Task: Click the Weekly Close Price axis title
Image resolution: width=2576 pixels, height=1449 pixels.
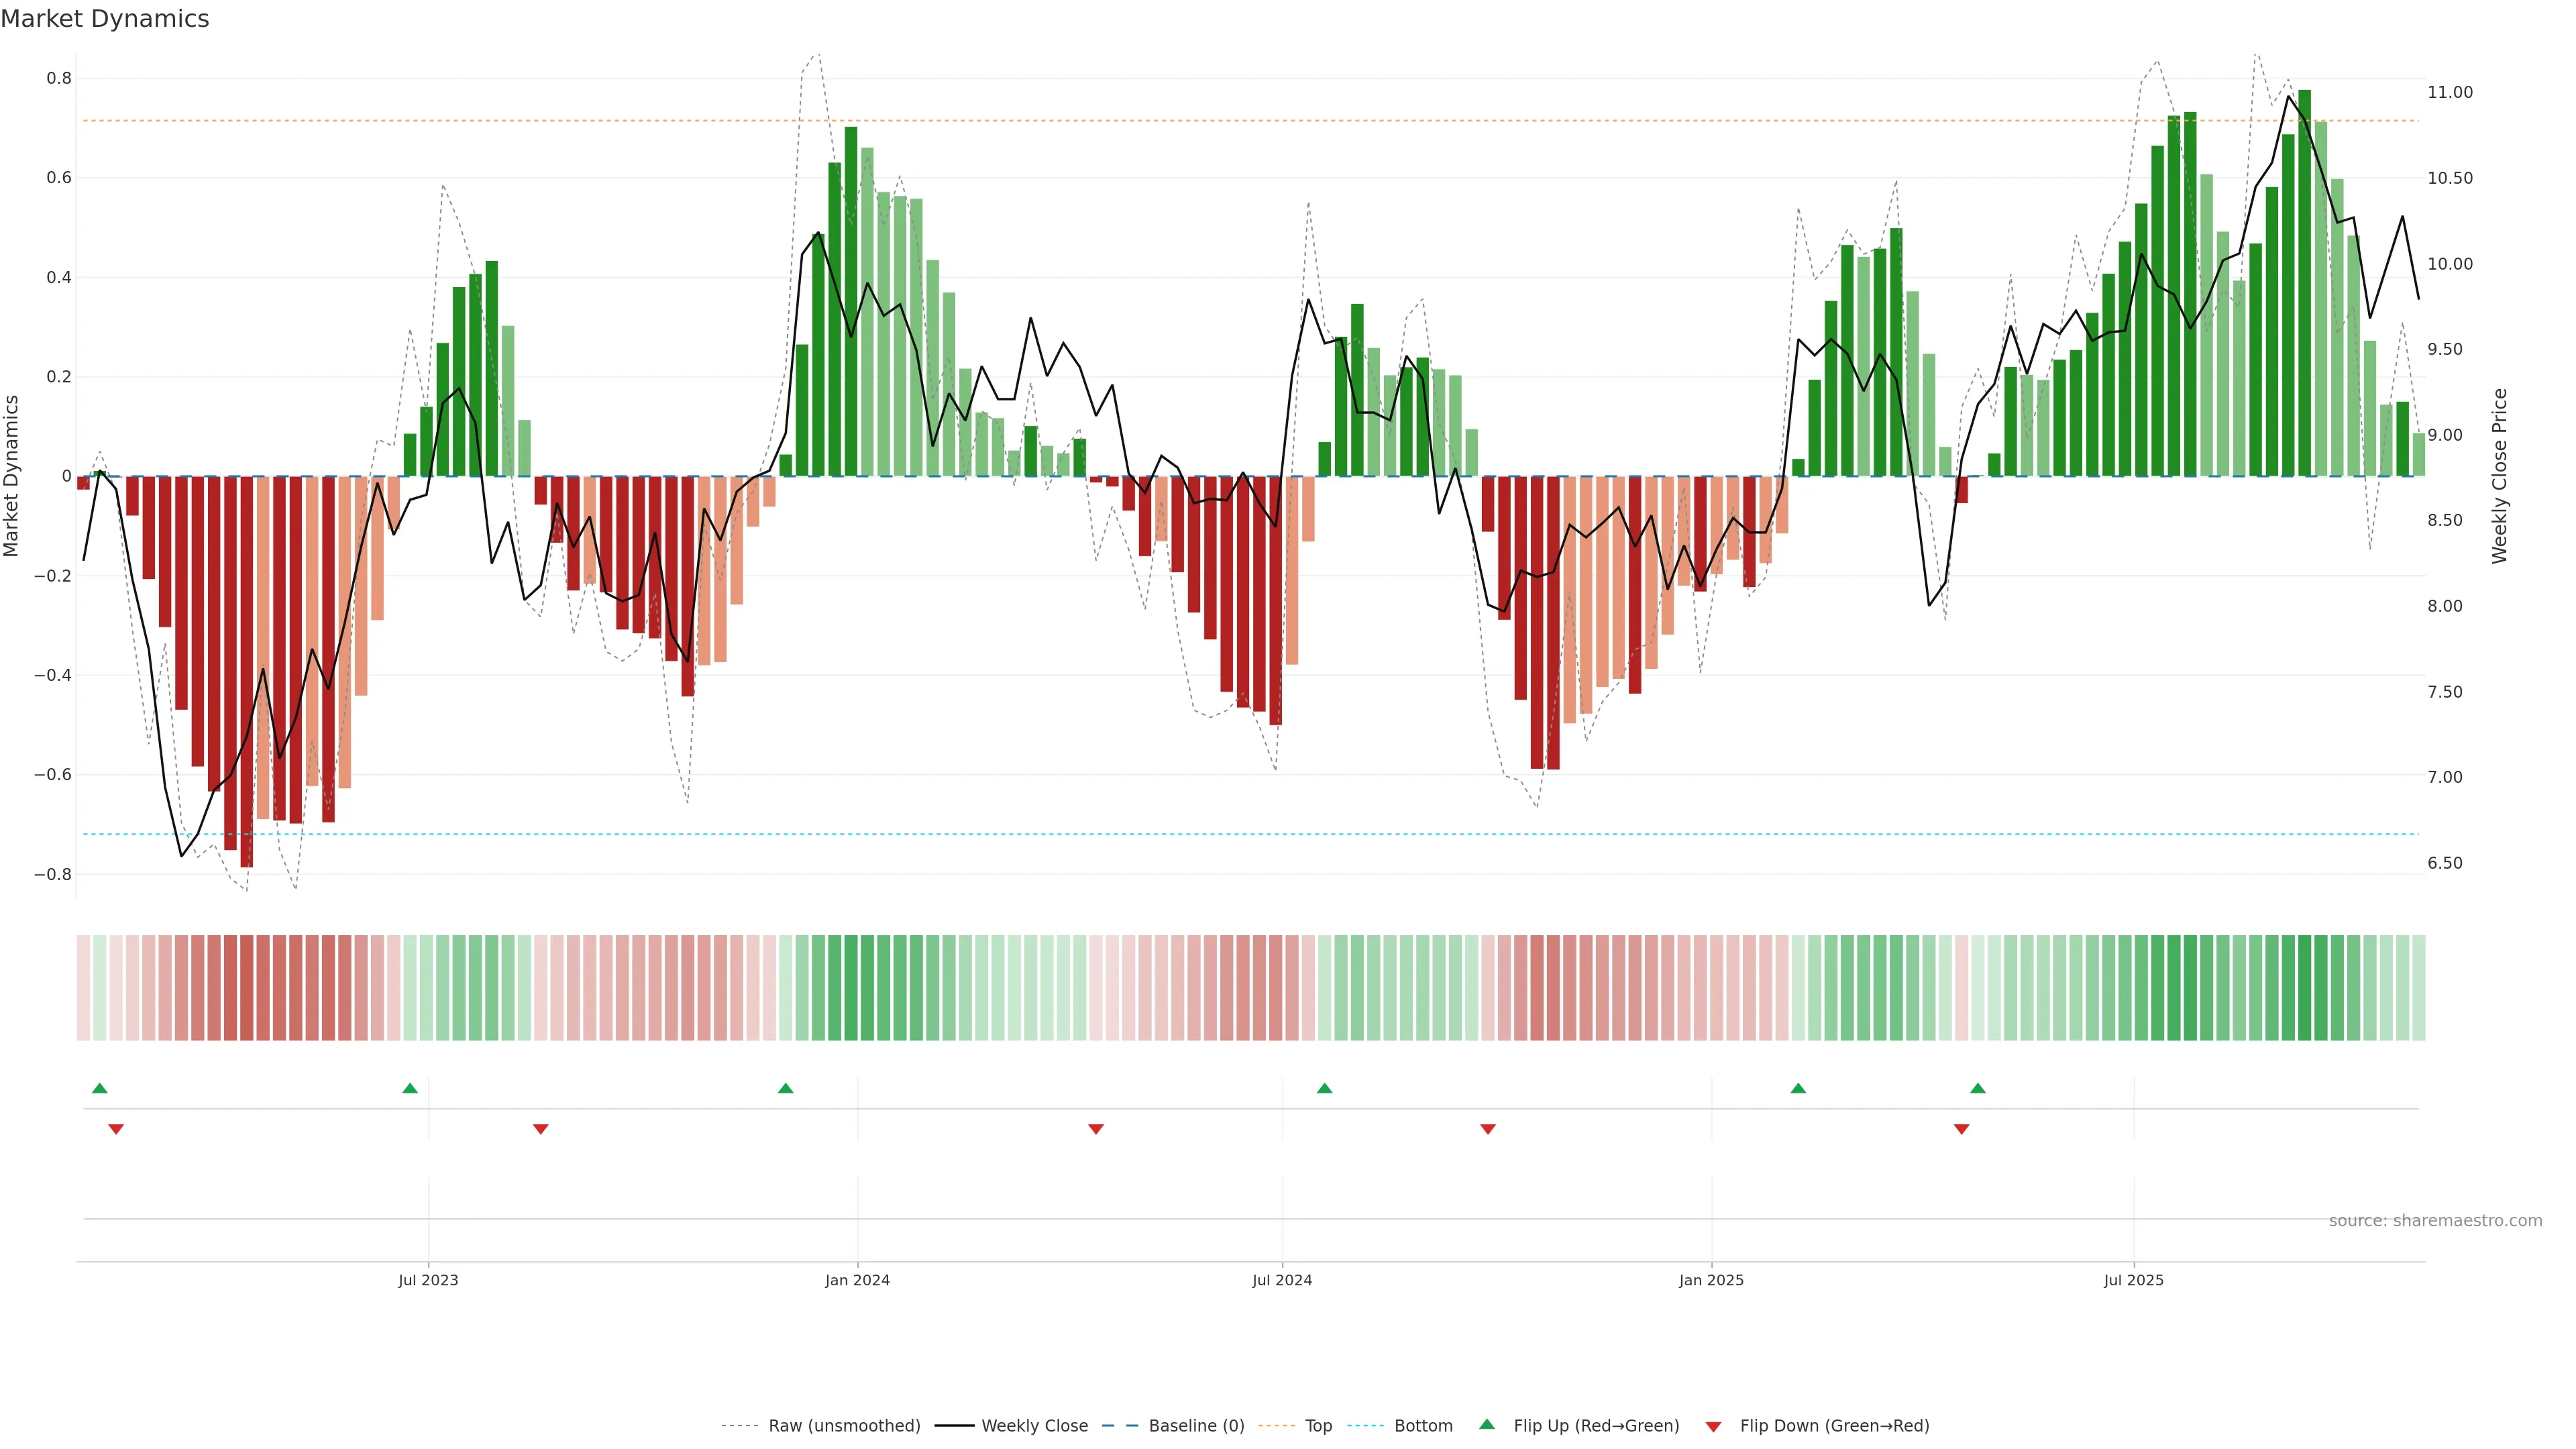Action: (x=2499, y=476)
